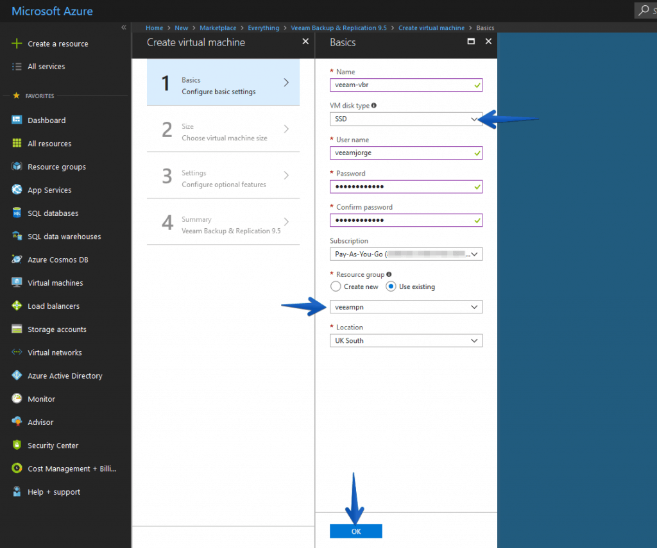Click the Resource groups cube icon
The image size is (657, 548).
(x=17, y=166)
